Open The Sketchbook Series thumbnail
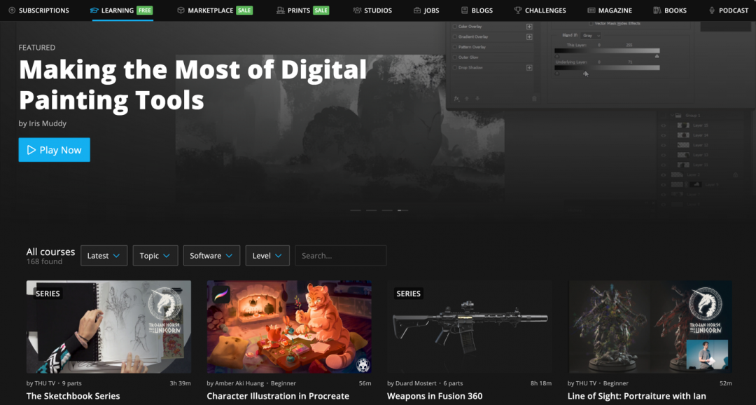756x405 pixels. [x=109, y=327]
